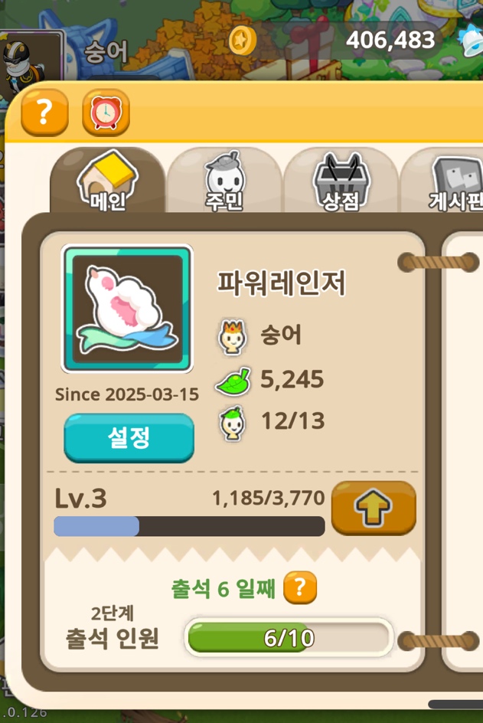The image size is (483, 723).
Task: Tap the gold coin currency icon
Action: (243, 41)
